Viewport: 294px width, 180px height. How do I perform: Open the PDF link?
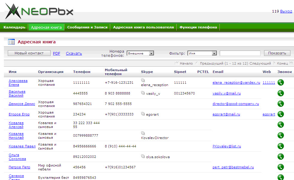57,54
